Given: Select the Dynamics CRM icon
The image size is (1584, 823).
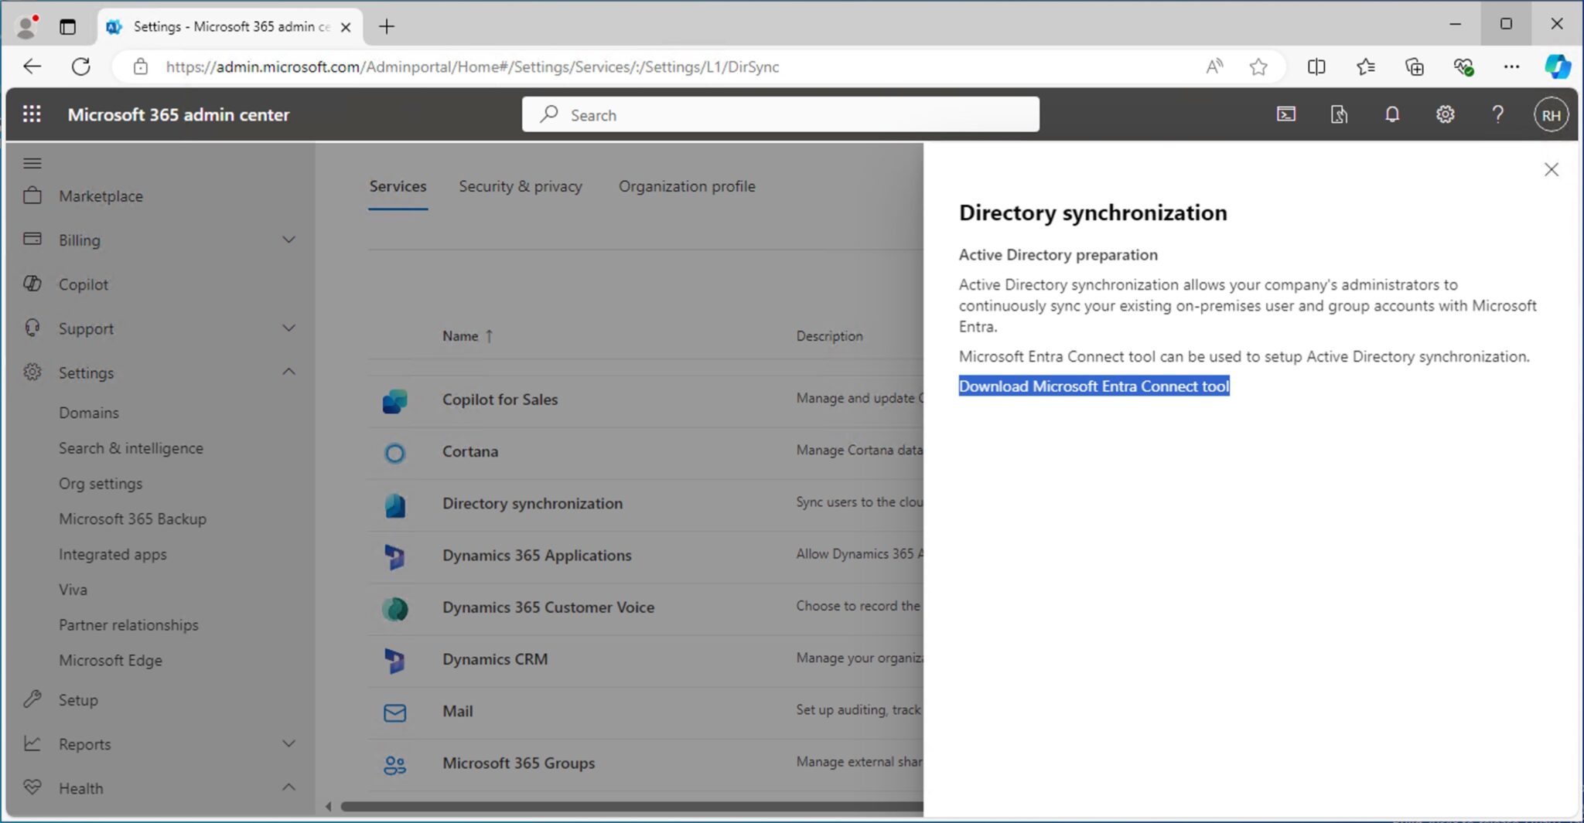Looking at the screenshot, I should coord(394,661).
